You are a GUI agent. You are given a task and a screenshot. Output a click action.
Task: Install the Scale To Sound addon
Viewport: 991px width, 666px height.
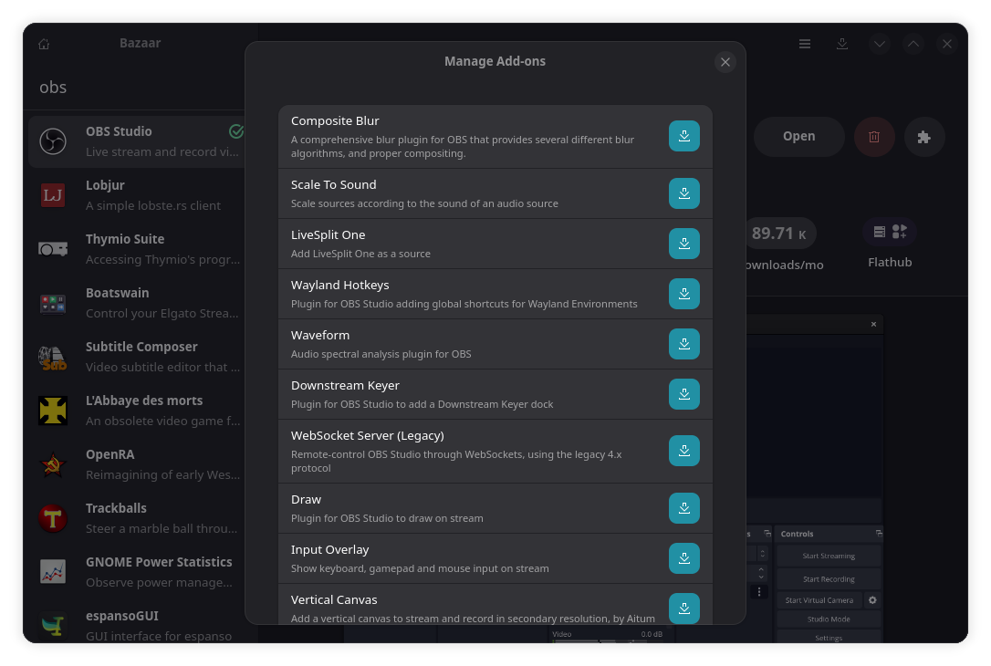pos(684,193)
